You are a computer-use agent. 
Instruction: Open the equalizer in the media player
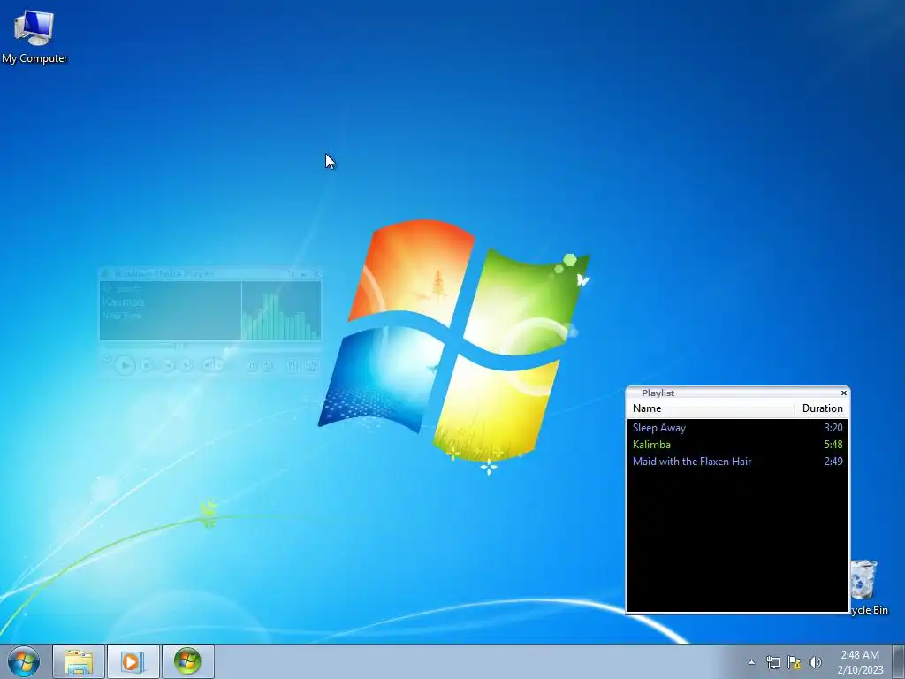point(294,366)
